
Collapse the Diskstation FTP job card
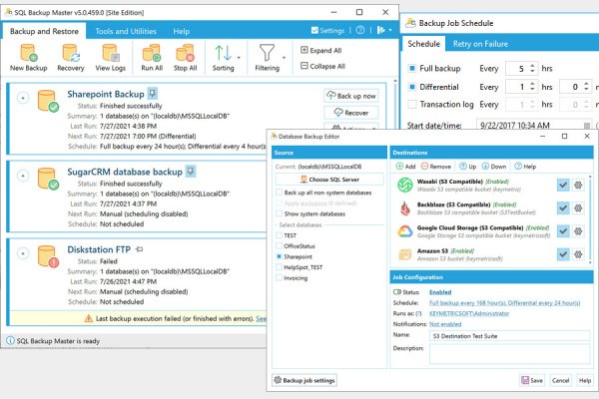[23, 253]
